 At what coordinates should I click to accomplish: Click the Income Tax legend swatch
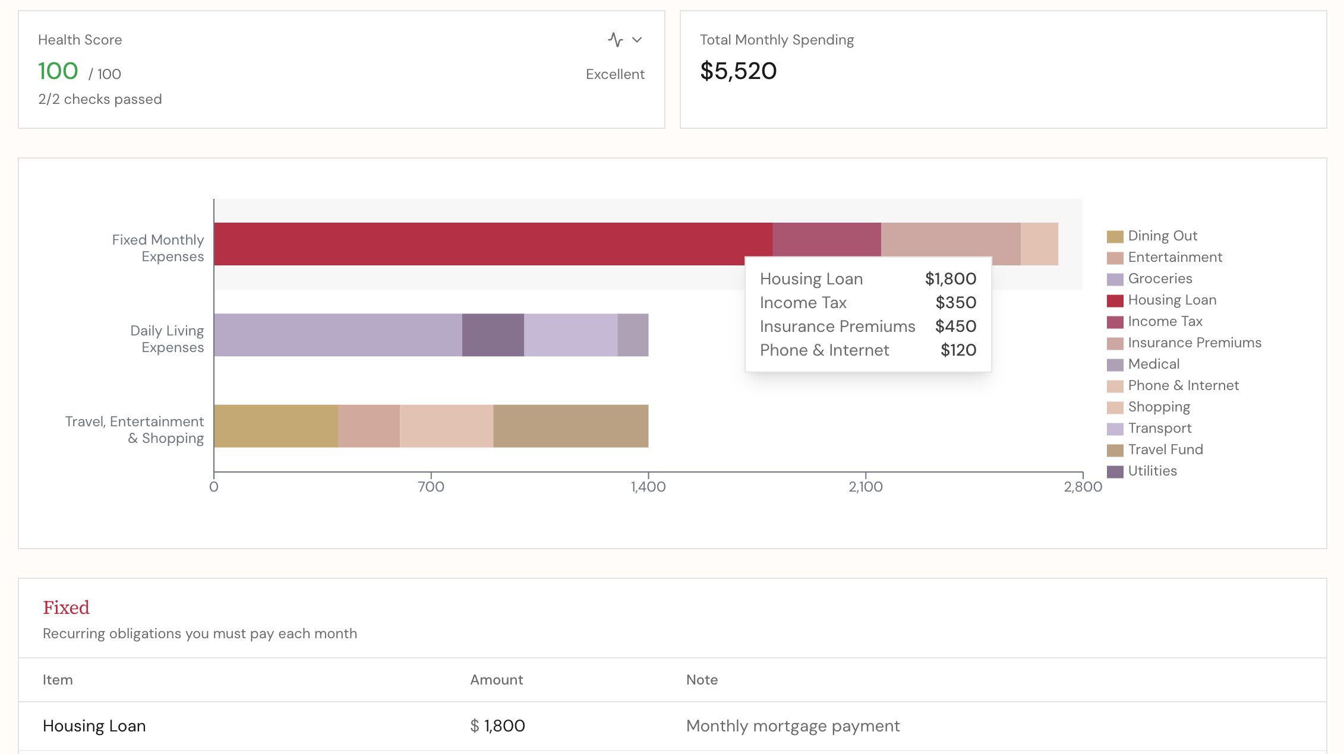pyautogui.click(x=1115, y=322)
